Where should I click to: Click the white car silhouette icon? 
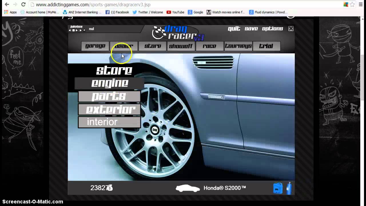pos(188,188)
